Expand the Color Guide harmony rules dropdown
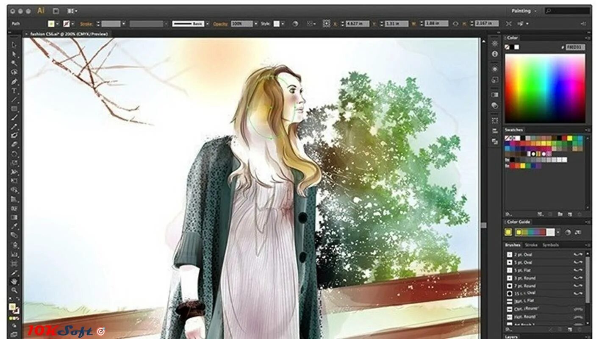The image size is (599, 339). [558, 232]
